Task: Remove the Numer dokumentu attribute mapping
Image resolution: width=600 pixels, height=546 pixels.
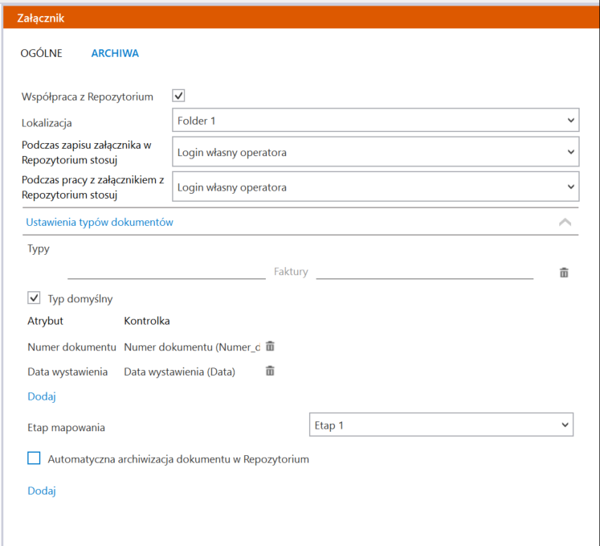Action: (270, 346)
